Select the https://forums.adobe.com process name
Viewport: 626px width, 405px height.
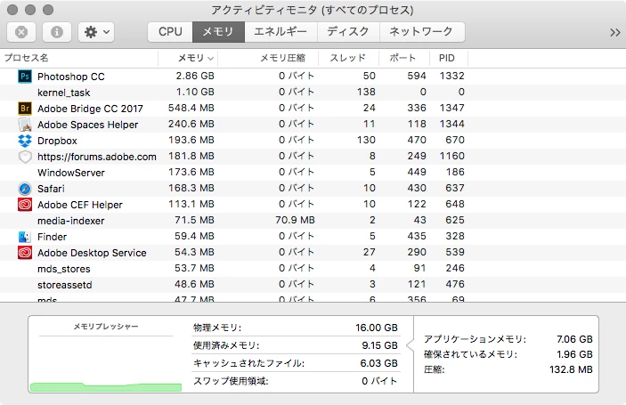pos(97,157)
